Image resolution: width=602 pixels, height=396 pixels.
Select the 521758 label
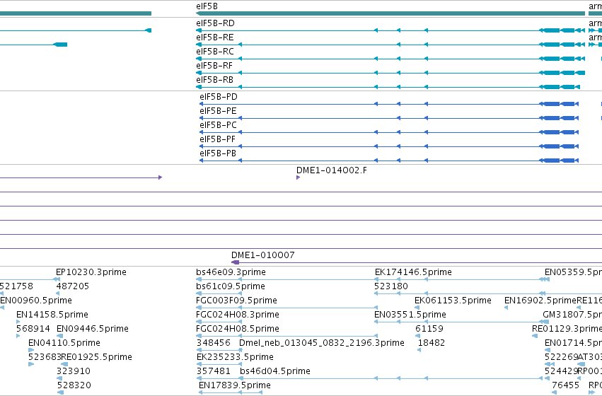pyautogui.click(x=16, y=286)
